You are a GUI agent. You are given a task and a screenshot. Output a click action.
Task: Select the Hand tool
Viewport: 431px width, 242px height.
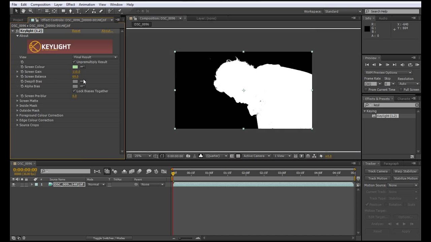click(x=23, y=11)
